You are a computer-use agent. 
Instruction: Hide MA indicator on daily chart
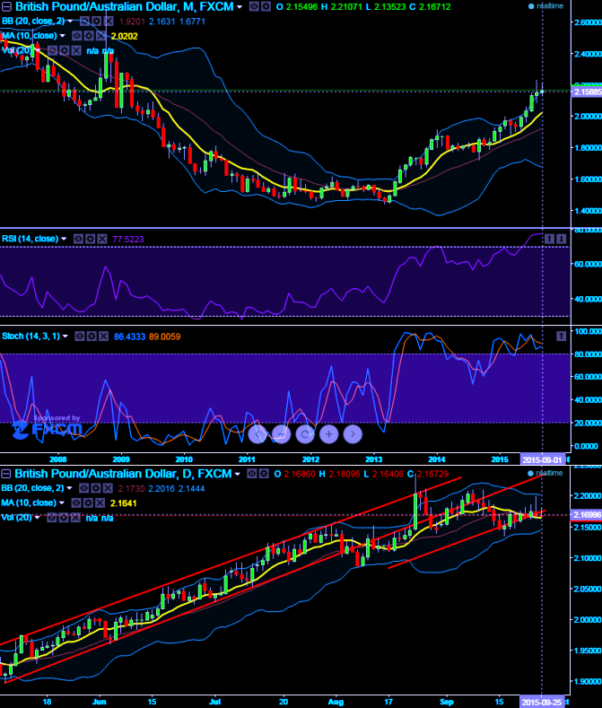(x=77, y=503)
